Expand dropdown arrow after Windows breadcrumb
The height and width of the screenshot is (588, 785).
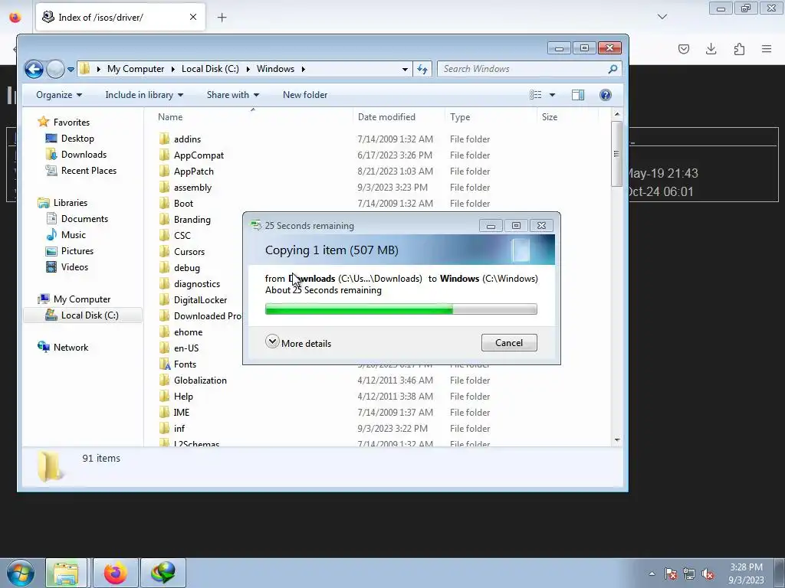pos(304,69)
